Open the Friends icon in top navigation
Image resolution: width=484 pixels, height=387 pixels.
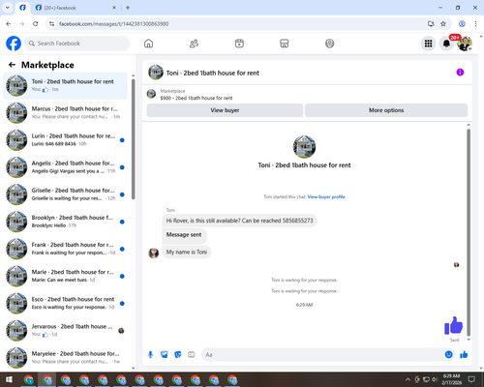[194, 44]
